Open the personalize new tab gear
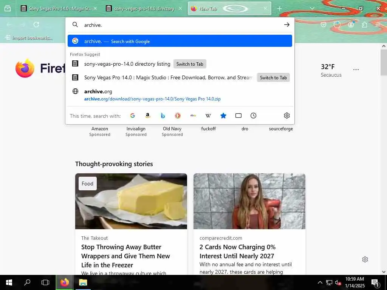This screenshot has width=387, height=290. click(x=365, y=259)
